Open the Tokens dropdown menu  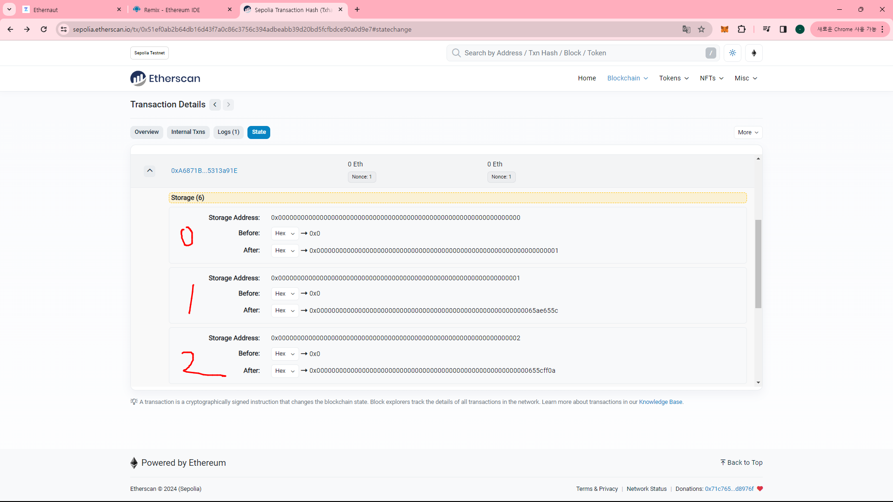click(674, 78)
